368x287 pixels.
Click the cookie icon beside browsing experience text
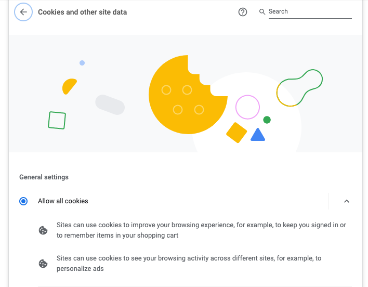(43, 230)
